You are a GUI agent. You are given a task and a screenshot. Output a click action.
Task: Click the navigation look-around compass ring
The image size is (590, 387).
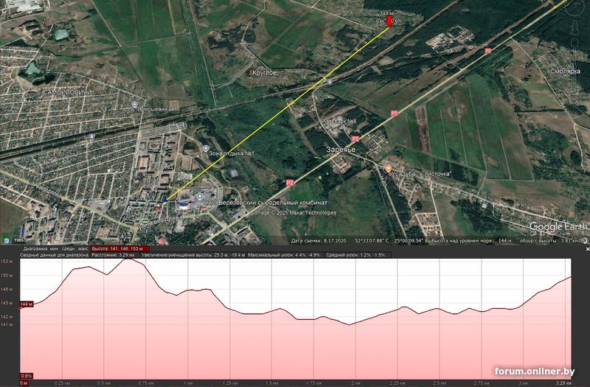pos(574,8)
